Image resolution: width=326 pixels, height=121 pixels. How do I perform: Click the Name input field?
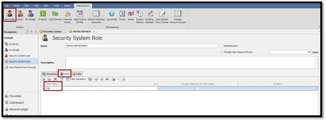pos(142,46)
